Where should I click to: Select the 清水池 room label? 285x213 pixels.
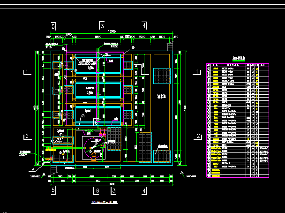tap(162, 96)
